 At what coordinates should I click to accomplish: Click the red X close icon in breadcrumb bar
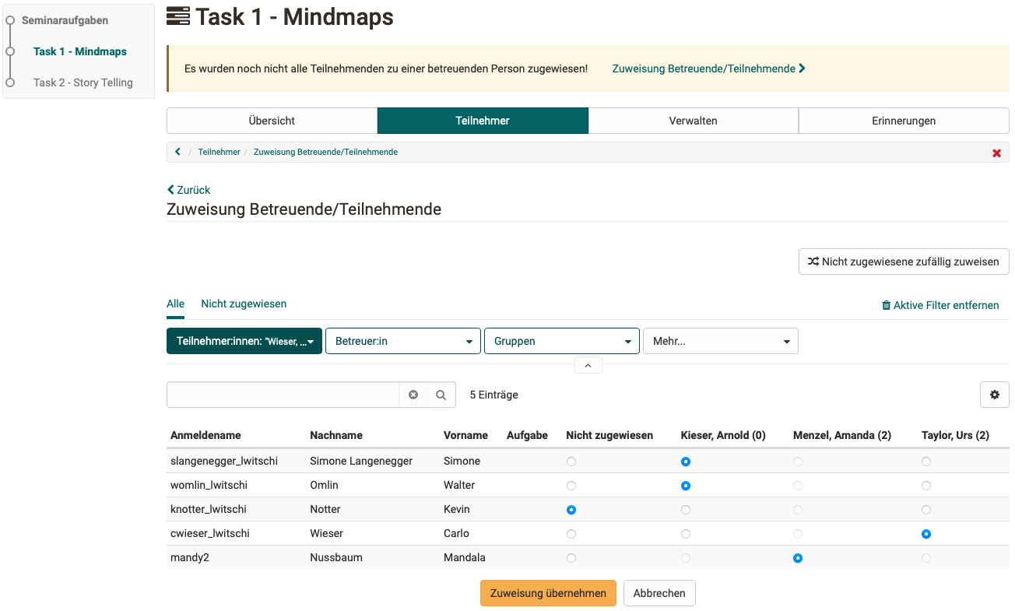click(996, 153)
